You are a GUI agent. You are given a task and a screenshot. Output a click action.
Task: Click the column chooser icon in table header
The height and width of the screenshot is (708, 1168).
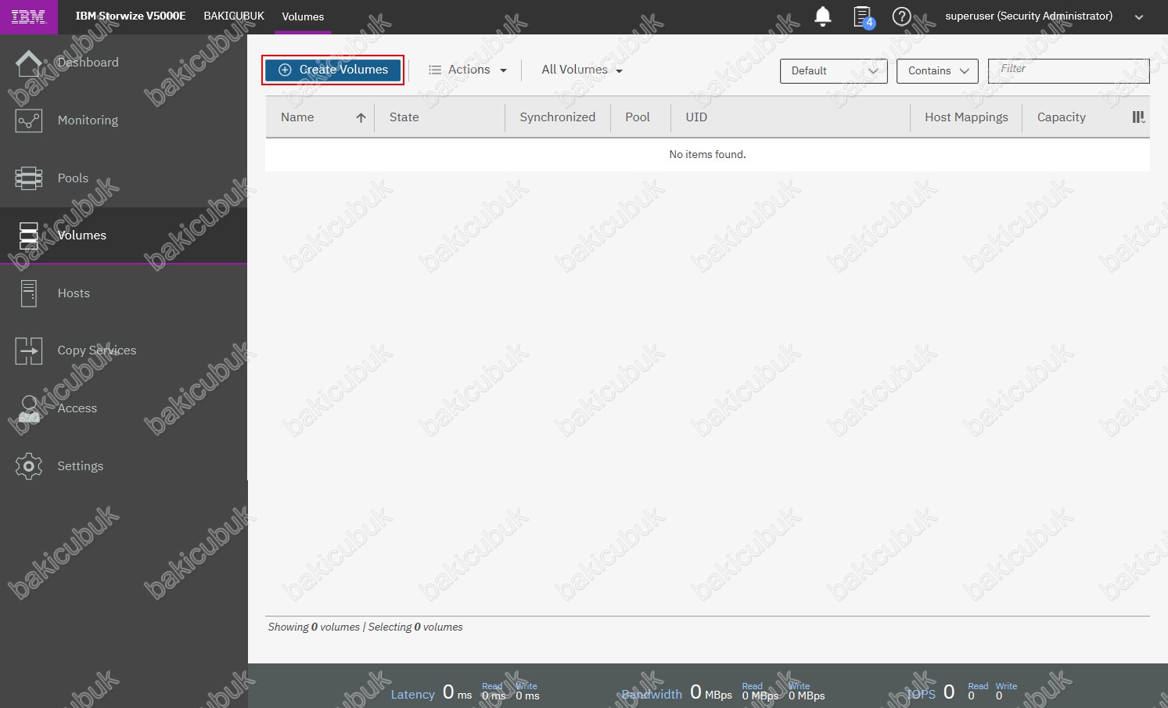point(1138,117)
